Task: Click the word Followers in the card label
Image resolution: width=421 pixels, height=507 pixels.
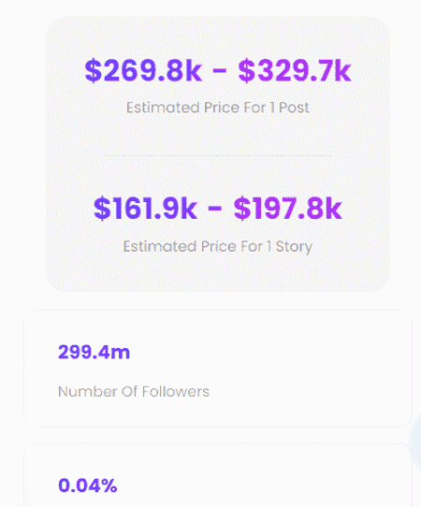Action: click(176, 392)
